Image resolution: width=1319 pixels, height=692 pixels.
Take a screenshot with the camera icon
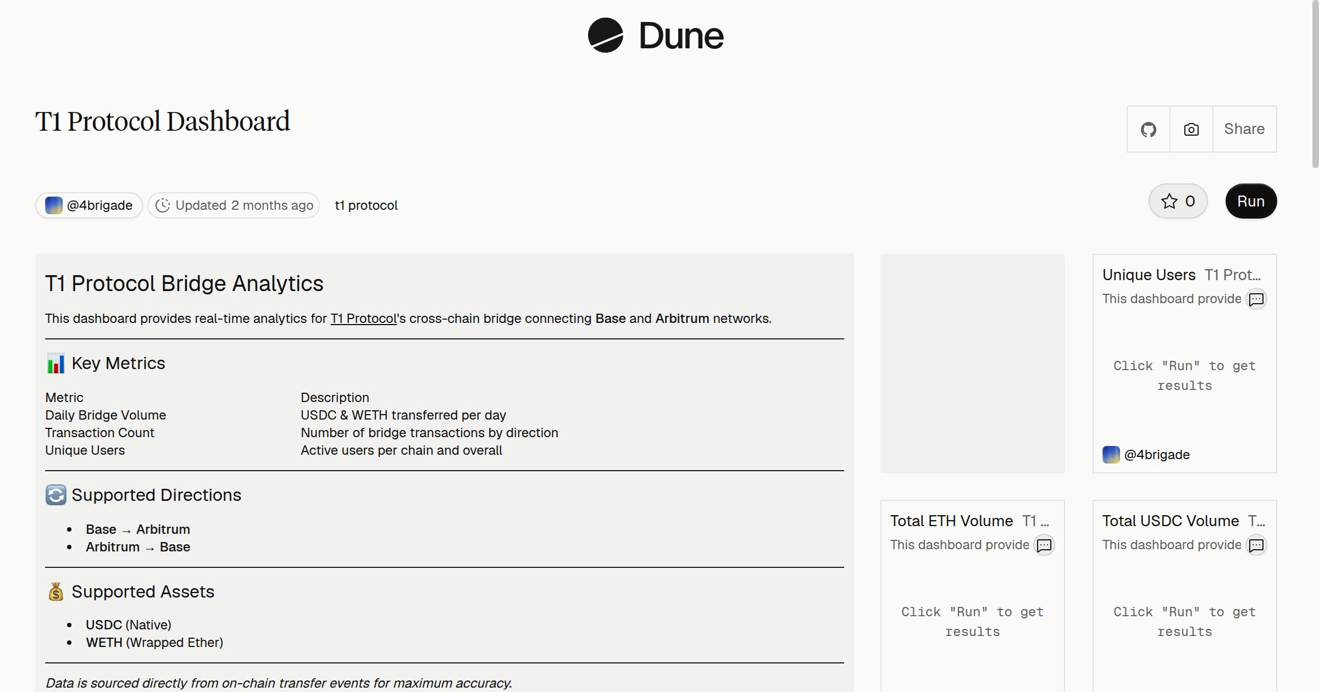click(x=1191, y=129)
